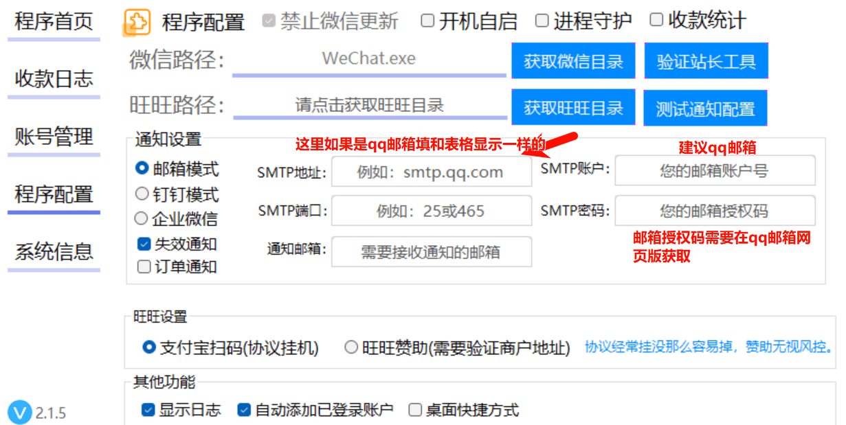
Task: Click the 通知邮箱 input field
Action: [432, 252]
